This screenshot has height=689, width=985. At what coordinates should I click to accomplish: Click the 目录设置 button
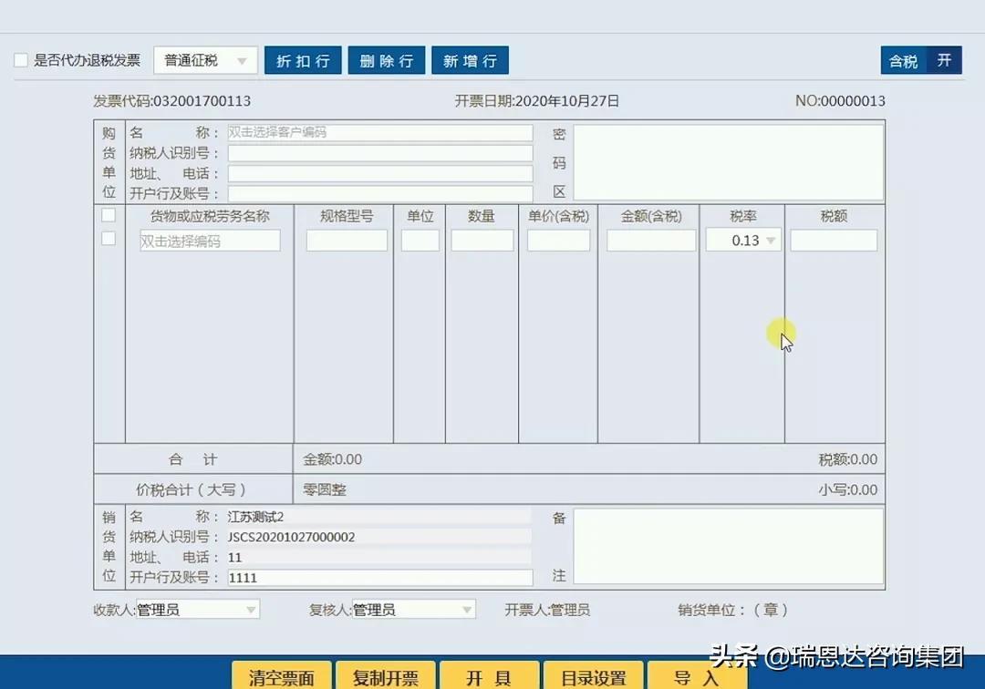[594, 676]
